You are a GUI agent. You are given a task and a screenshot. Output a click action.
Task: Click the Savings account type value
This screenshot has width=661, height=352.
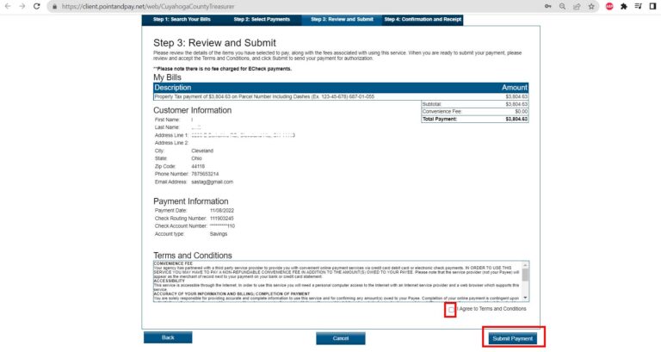(219, 234)
